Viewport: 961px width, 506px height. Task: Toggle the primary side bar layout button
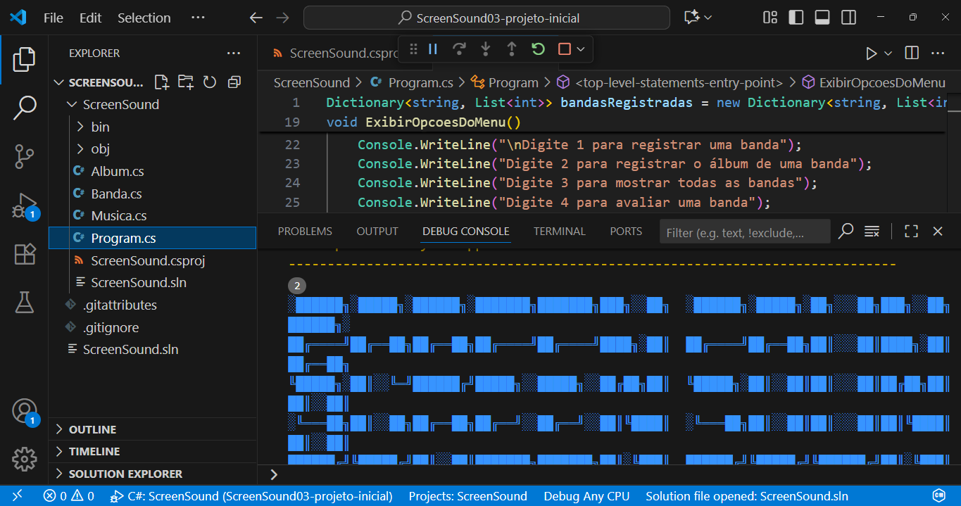(x=796, y=18)
